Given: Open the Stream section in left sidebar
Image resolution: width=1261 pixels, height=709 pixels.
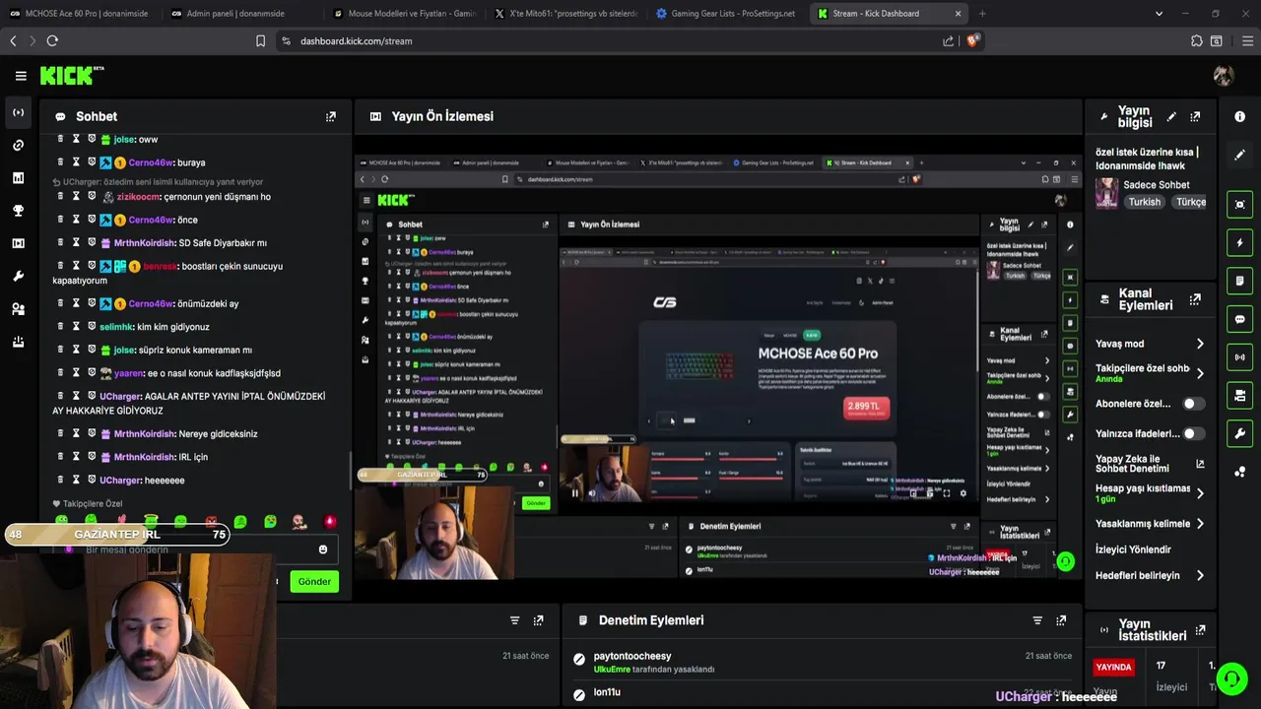Looking at the screenshot, I should (x=18, y=112).
